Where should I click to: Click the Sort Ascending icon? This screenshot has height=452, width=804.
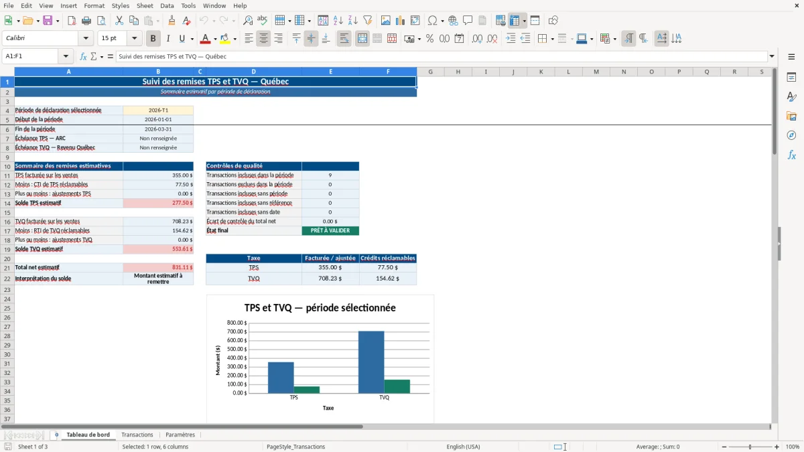pyautogui.click(x=338, y=21)
